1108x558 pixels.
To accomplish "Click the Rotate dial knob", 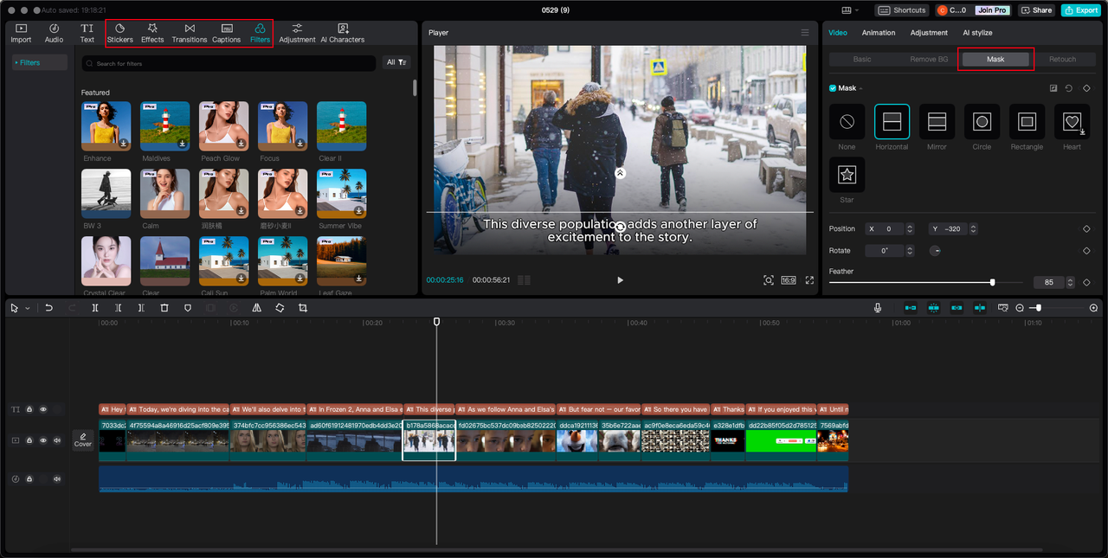I will [936, 251].
